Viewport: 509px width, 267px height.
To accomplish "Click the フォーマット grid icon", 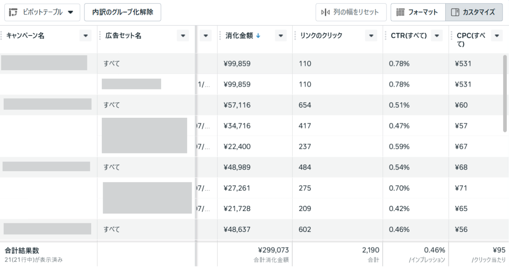I will (400, 12).
